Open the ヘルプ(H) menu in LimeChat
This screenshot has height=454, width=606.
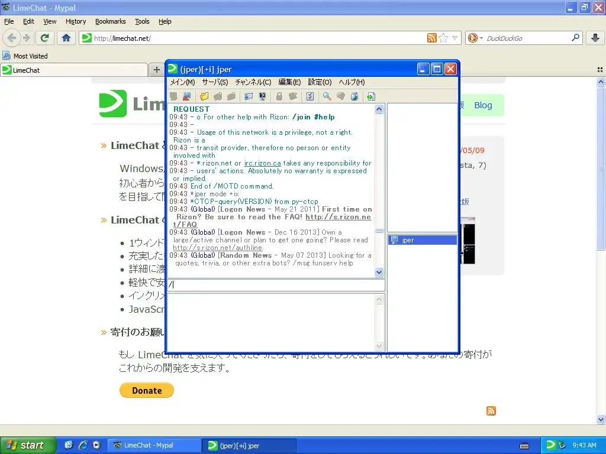pyautogui.click(x=352, y=82)
